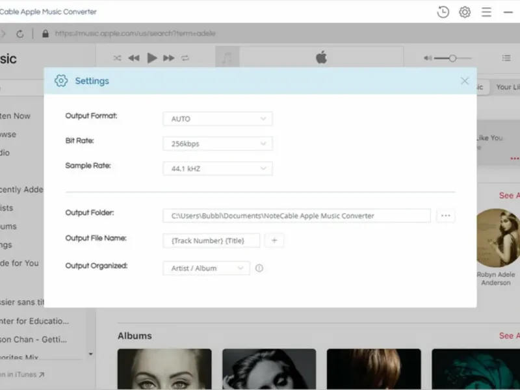Click sidebar scroll down arrow

click(x=90, y=354)
